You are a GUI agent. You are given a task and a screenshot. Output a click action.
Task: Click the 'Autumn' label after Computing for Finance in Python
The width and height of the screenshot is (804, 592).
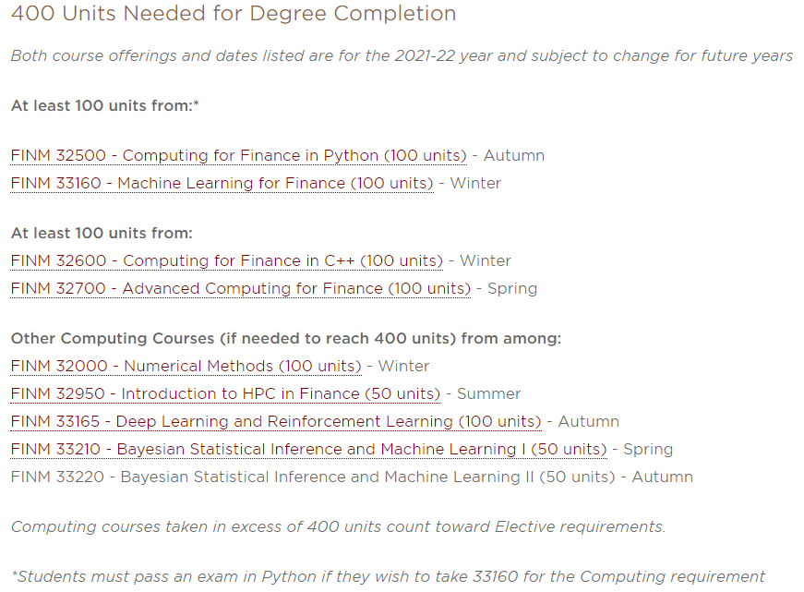(514, 155)
